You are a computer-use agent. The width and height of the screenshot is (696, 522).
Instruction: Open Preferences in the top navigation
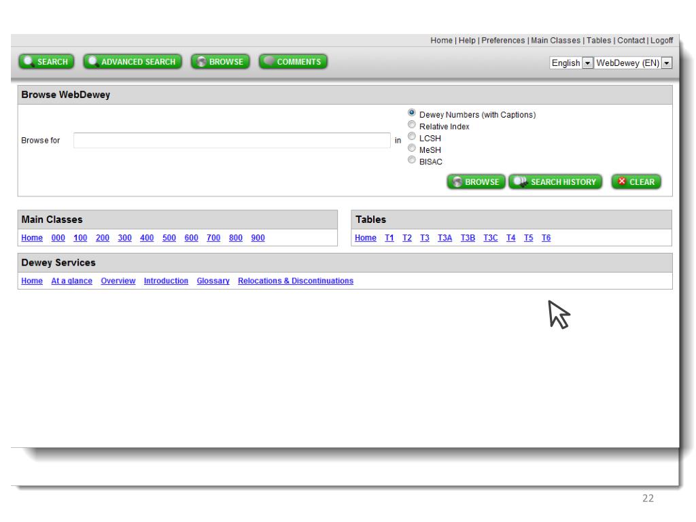(503, 40)
